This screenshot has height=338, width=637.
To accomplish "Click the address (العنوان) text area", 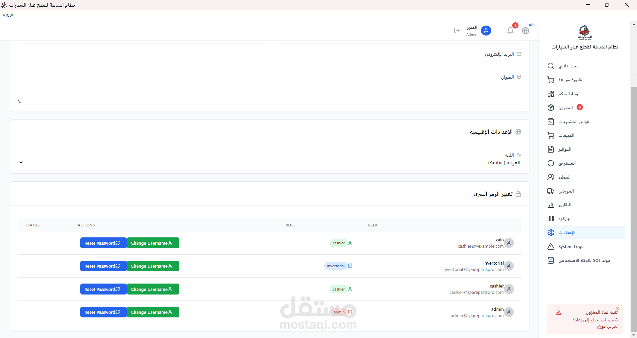I will coord(270,93).
